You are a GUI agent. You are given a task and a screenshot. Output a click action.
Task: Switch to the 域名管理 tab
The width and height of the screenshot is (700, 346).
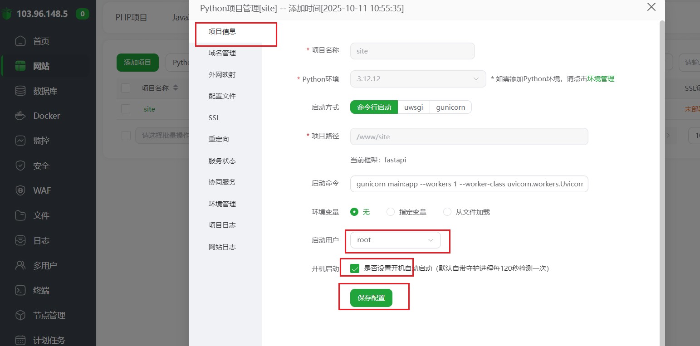(x=222, y=53)
